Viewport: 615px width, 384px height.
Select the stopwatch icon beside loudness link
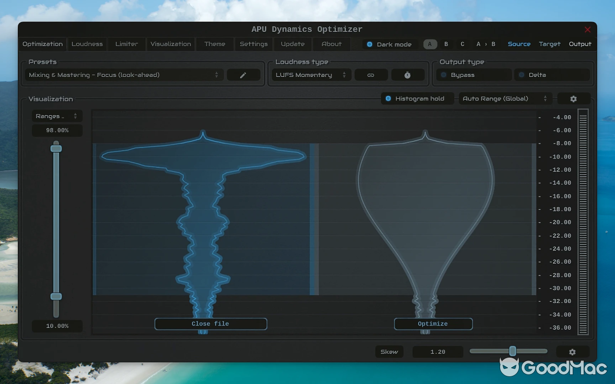click(407, 75)
